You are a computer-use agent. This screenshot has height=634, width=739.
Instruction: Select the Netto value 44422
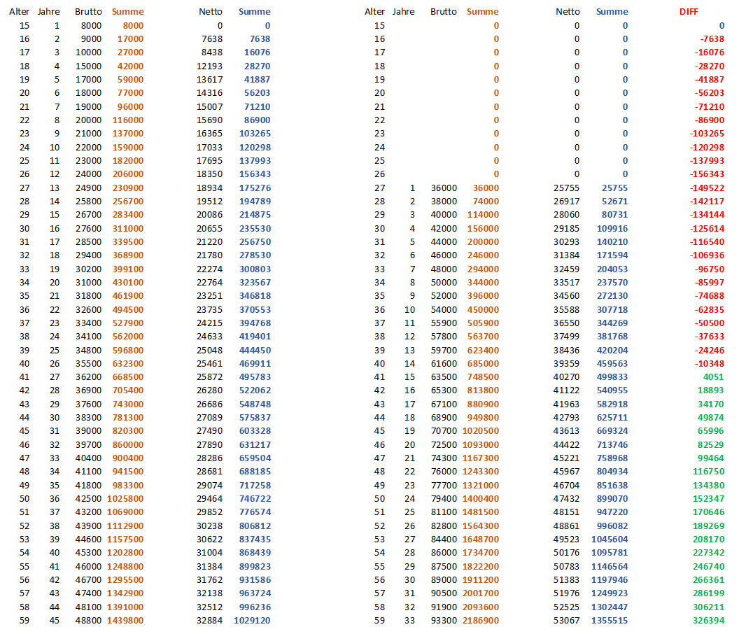pyautogui.click(x=567, y=444)
